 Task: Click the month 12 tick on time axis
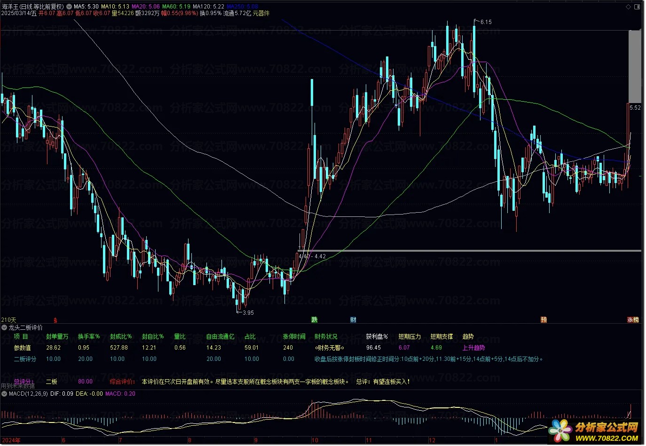tap(432, 441)
